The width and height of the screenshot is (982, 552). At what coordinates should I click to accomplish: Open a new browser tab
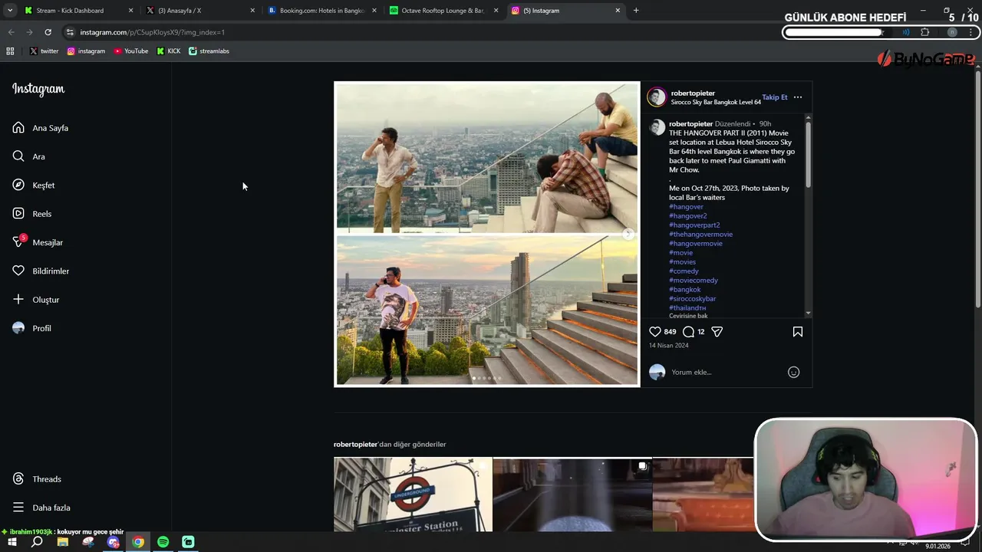636,11
